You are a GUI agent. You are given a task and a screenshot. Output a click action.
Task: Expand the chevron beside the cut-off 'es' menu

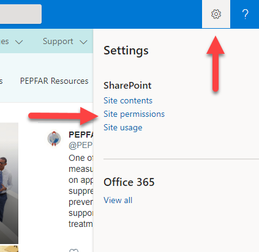(19, 42)
